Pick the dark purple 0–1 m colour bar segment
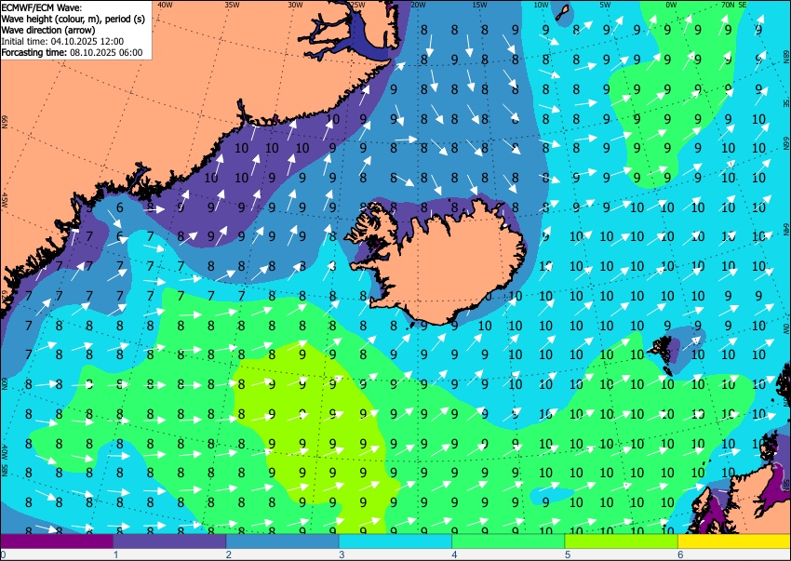Screen dimensions: 791x561 (x=57, y=541)
